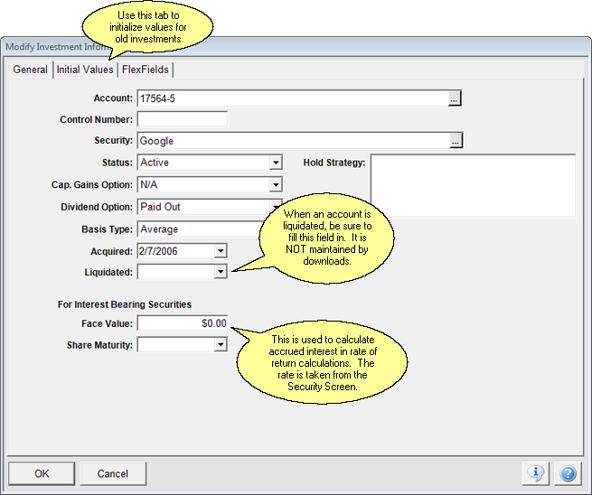This screenshot has width=592, height=495.
Task: Click the info icon button
Action: pos(536,473)
